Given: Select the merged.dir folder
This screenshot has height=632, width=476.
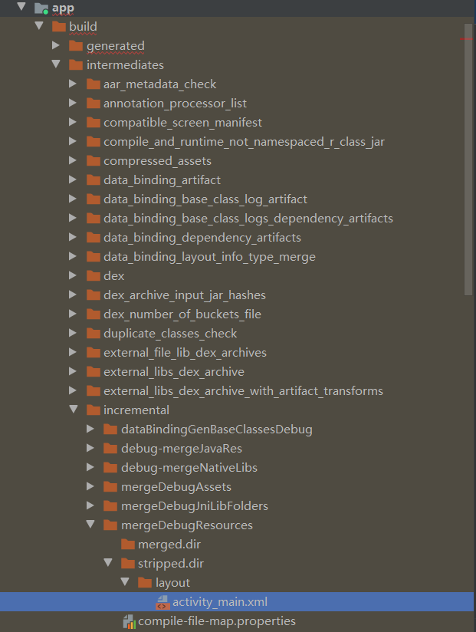Looking at the screenshot, I should [169, 544].
